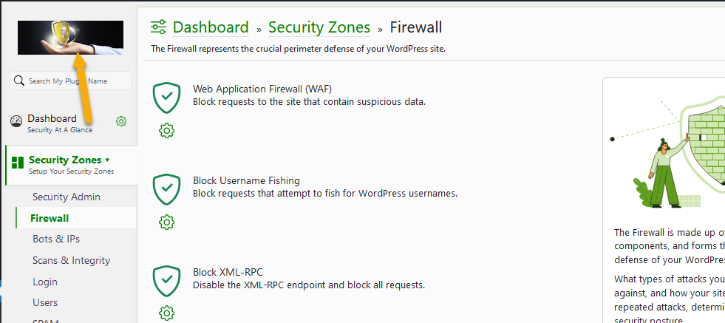Open the Login zone menu item

coord(45,282)
